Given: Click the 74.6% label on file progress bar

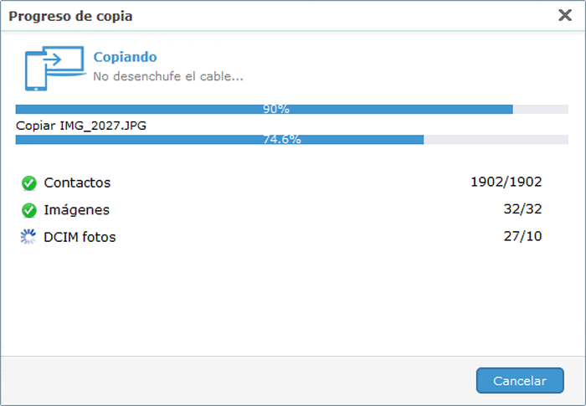Looking at the screenshot, I should (x=282, y=140).
